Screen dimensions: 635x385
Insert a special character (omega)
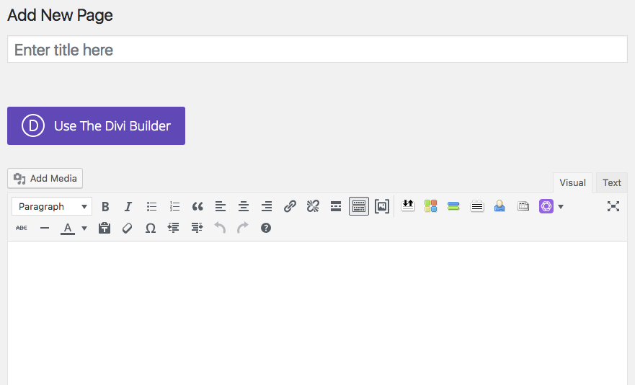pyautogui.click(x=150, y=228)
